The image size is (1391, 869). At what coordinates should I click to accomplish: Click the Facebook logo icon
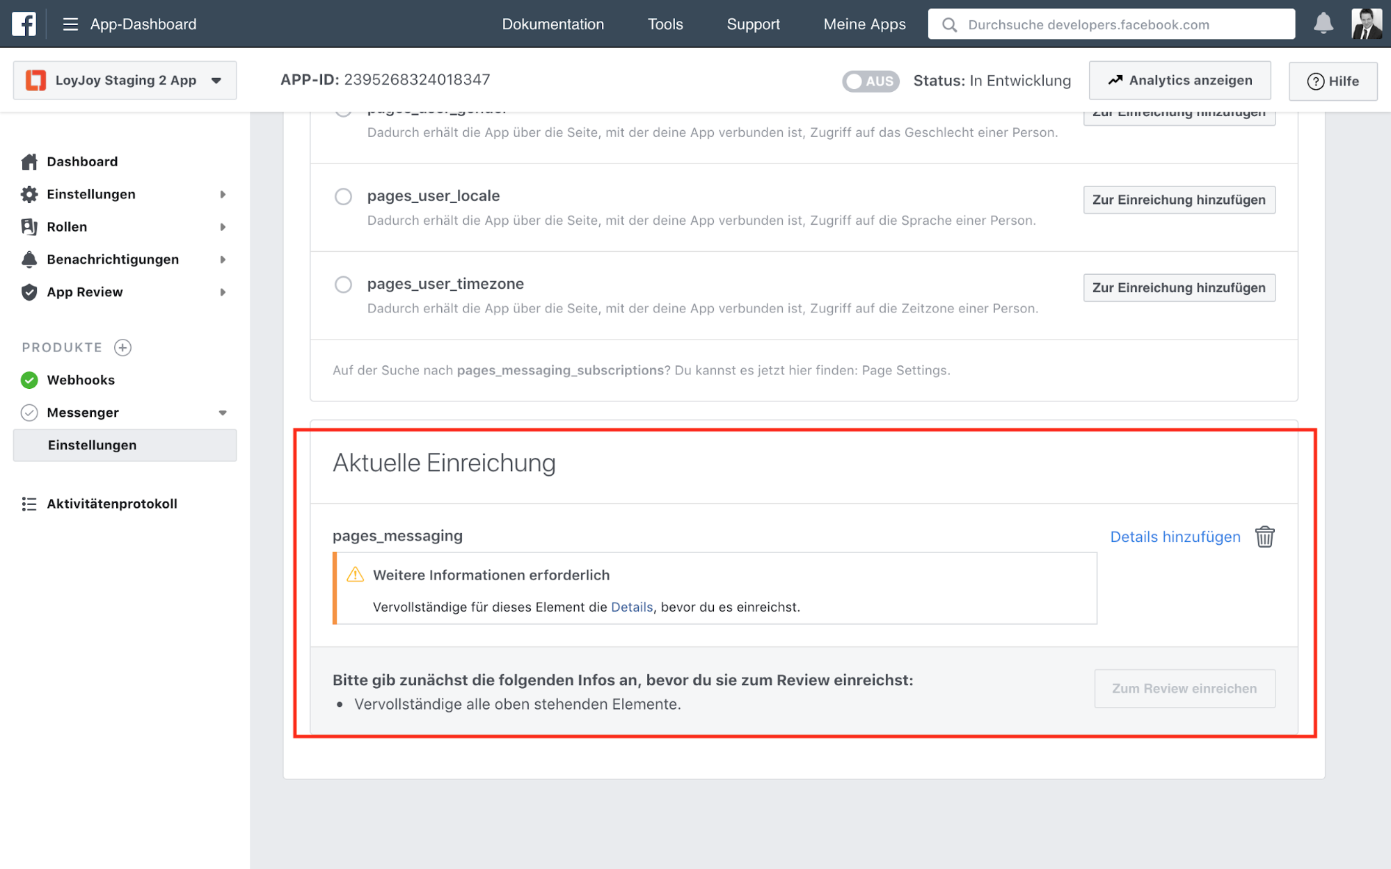tap(24, 24)
